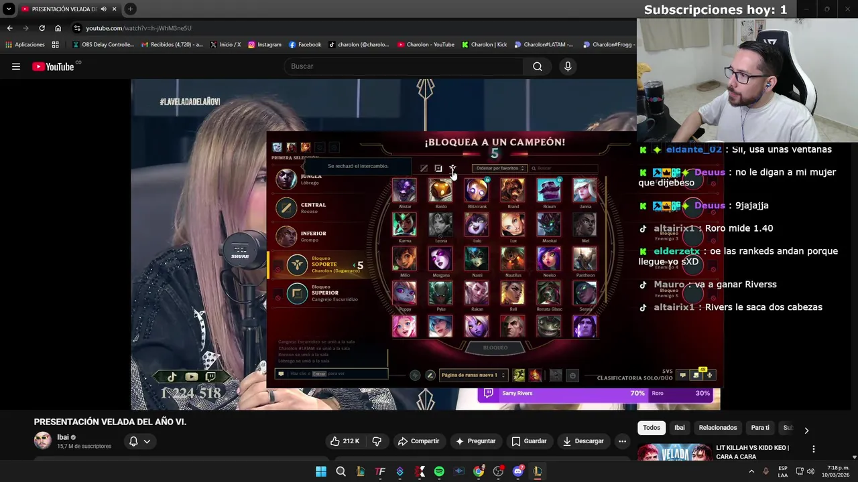Select Maokai champion portrait
The width and height of the screenshot is (858, 482).
pos(549,225)
